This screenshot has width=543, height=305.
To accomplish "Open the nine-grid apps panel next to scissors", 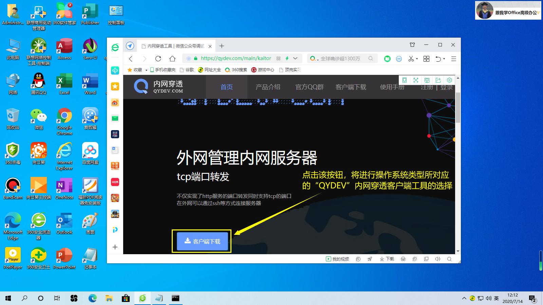I will point(426,59).
